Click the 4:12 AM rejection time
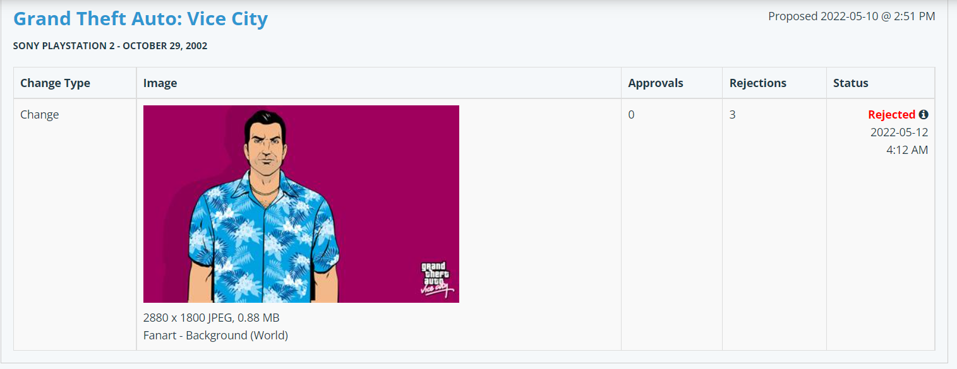Viewport: 957px width, 369px height. 907,149
